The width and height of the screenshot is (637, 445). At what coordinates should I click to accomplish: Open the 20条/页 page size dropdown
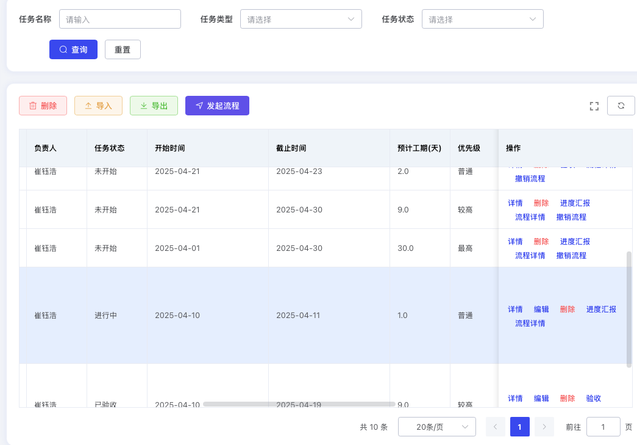[x=436, y=427]
